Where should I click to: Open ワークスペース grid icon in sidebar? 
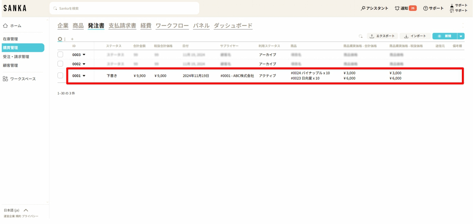pos(5,79)
